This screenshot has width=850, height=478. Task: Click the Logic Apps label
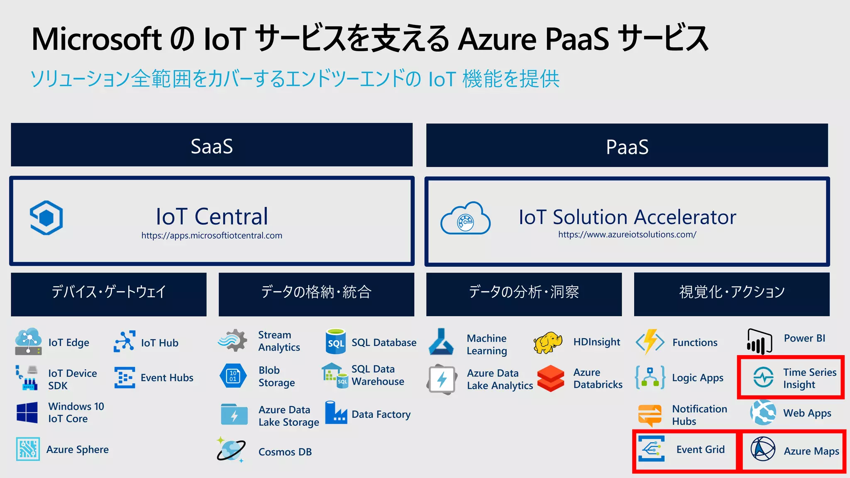tap(698, 378)
